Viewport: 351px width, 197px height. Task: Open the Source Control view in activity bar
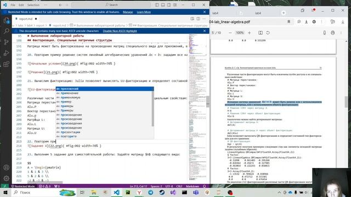[6, 42]
